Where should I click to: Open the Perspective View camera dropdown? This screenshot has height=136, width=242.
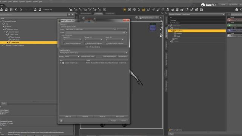[149, 18]
